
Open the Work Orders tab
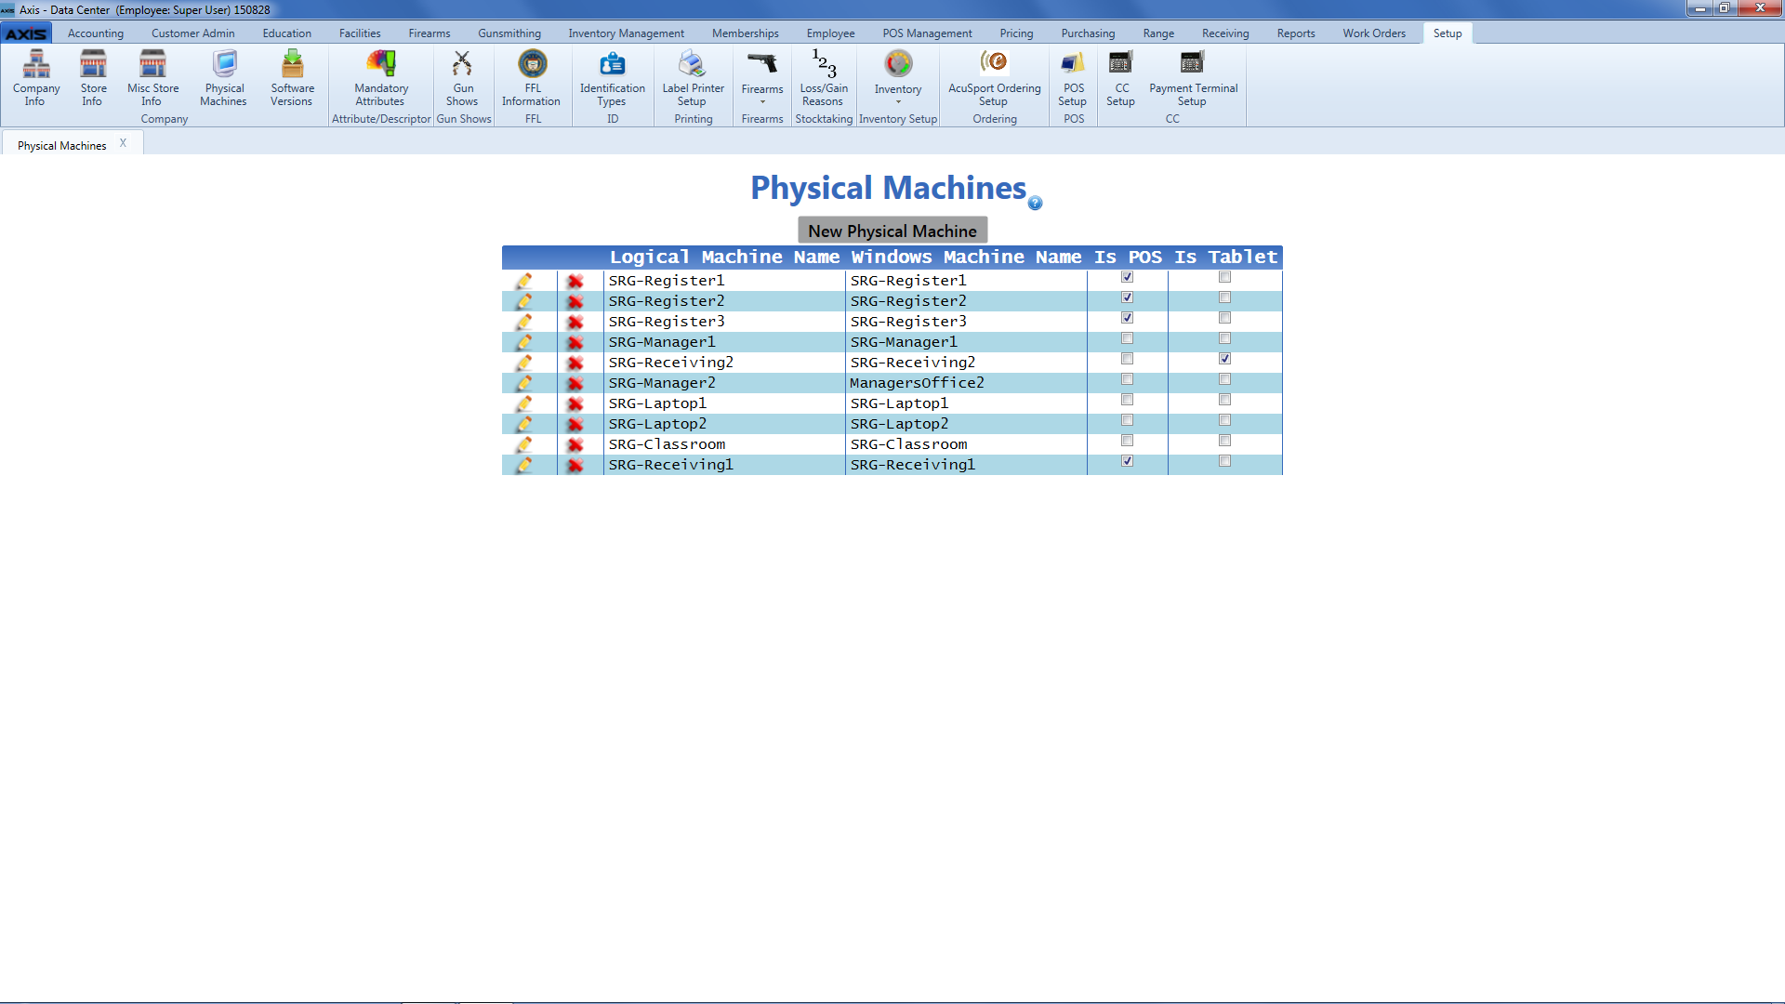point(1374,33)
